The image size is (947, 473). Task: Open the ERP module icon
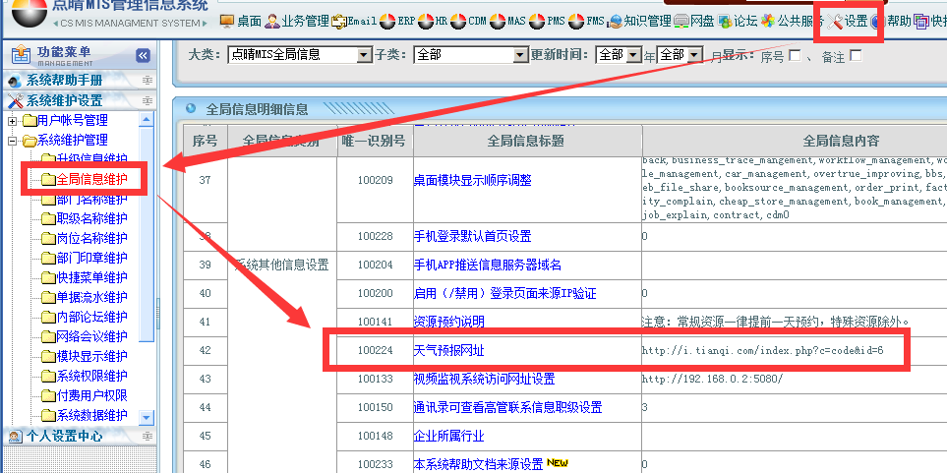387,21
